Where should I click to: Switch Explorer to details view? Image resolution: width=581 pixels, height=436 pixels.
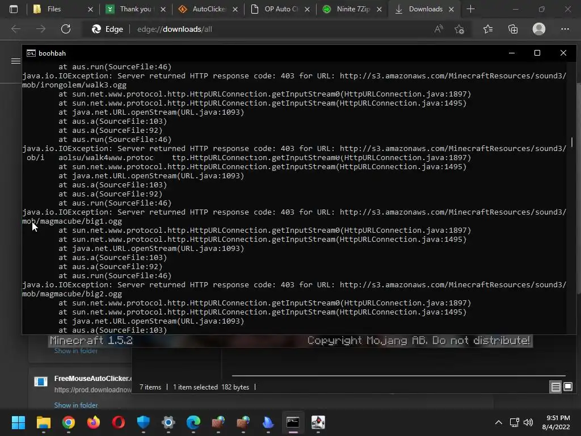[x=555, y=387]
